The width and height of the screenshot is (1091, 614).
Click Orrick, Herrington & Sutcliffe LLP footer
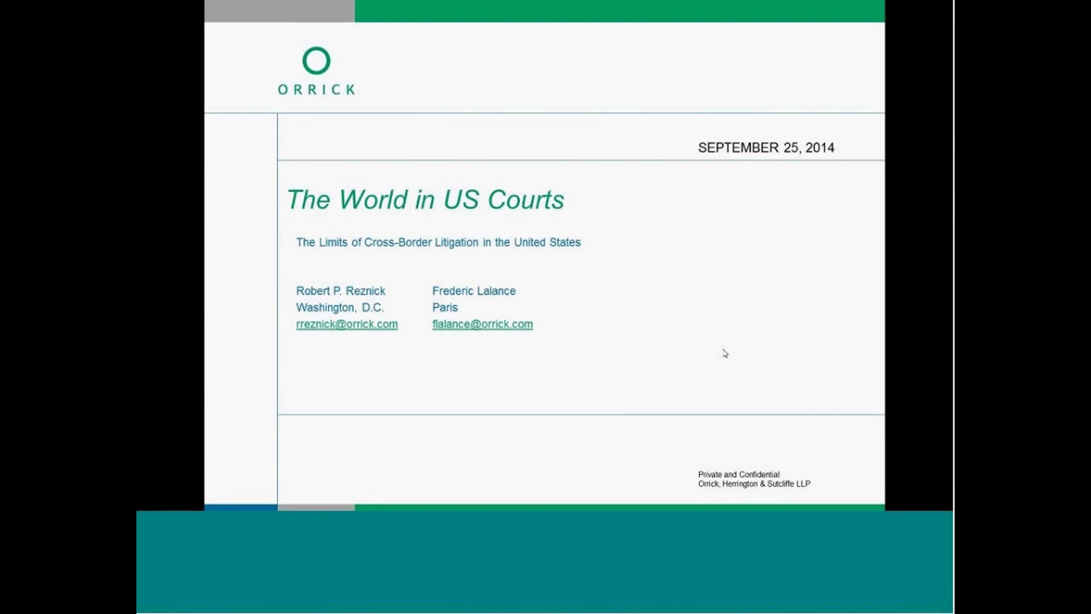tap(754, 484)
